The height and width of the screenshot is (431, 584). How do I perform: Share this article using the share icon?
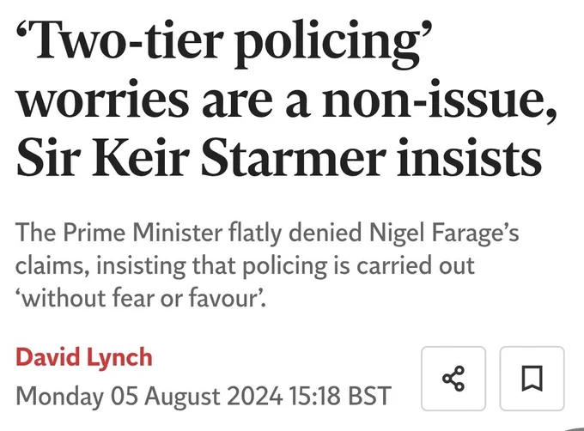click(x=453, y=379)
